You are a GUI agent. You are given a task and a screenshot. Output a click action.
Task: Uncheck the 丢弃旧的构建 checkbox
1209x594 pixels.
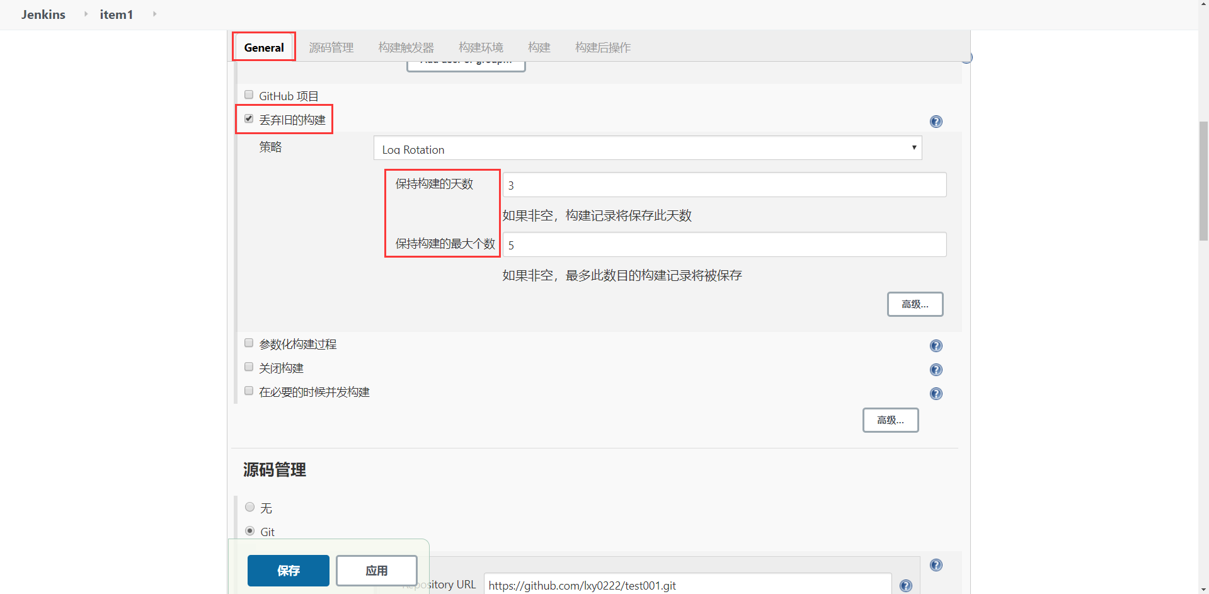249,118
